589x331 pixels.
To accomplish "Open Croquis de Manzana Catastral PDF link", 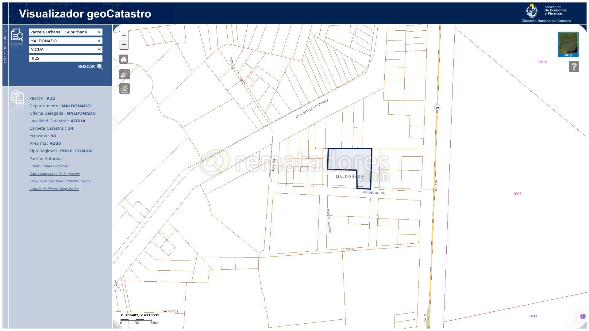I will coord(60,181).
